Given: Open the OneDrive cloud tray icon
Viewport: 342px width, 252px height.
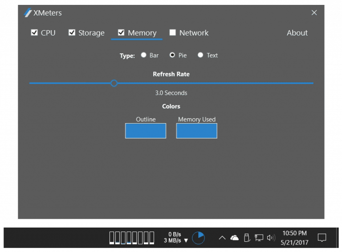Looking at the screenshot, I should coord(234,238).
